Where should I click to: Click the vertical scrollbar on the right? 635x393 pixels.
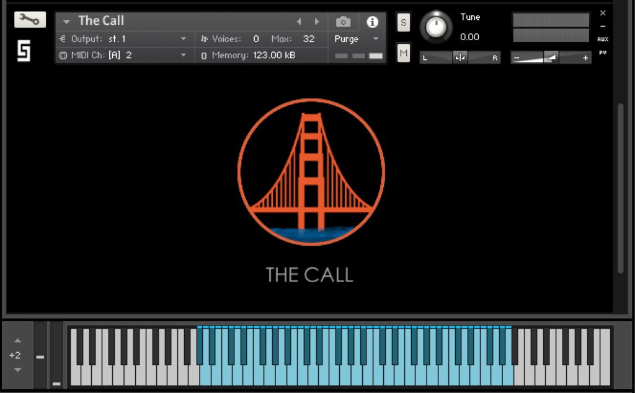620,188
